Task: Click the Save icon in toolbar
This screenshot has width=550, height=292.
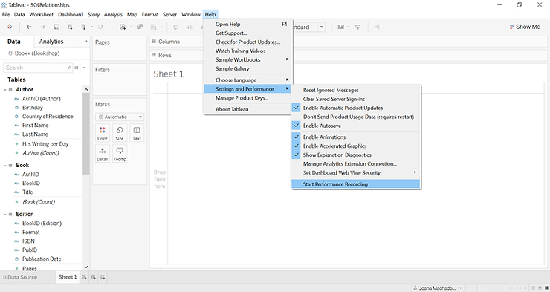Action: pyautogui.click(x=56, y=27)
